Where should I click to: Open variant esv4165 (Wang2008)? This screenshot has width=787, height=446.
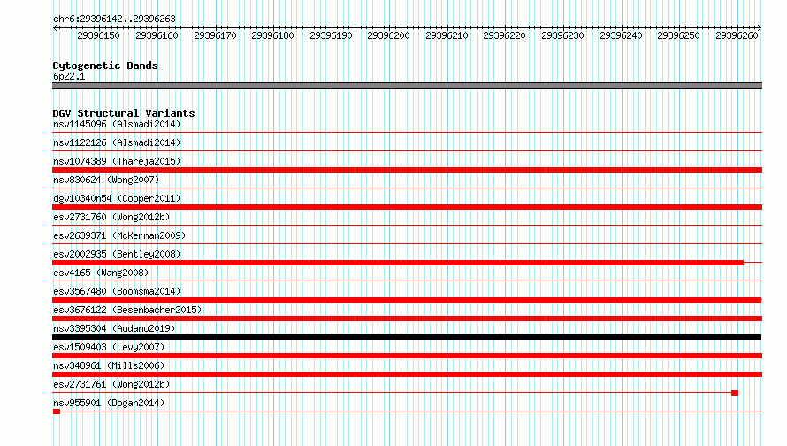point(101,273)
